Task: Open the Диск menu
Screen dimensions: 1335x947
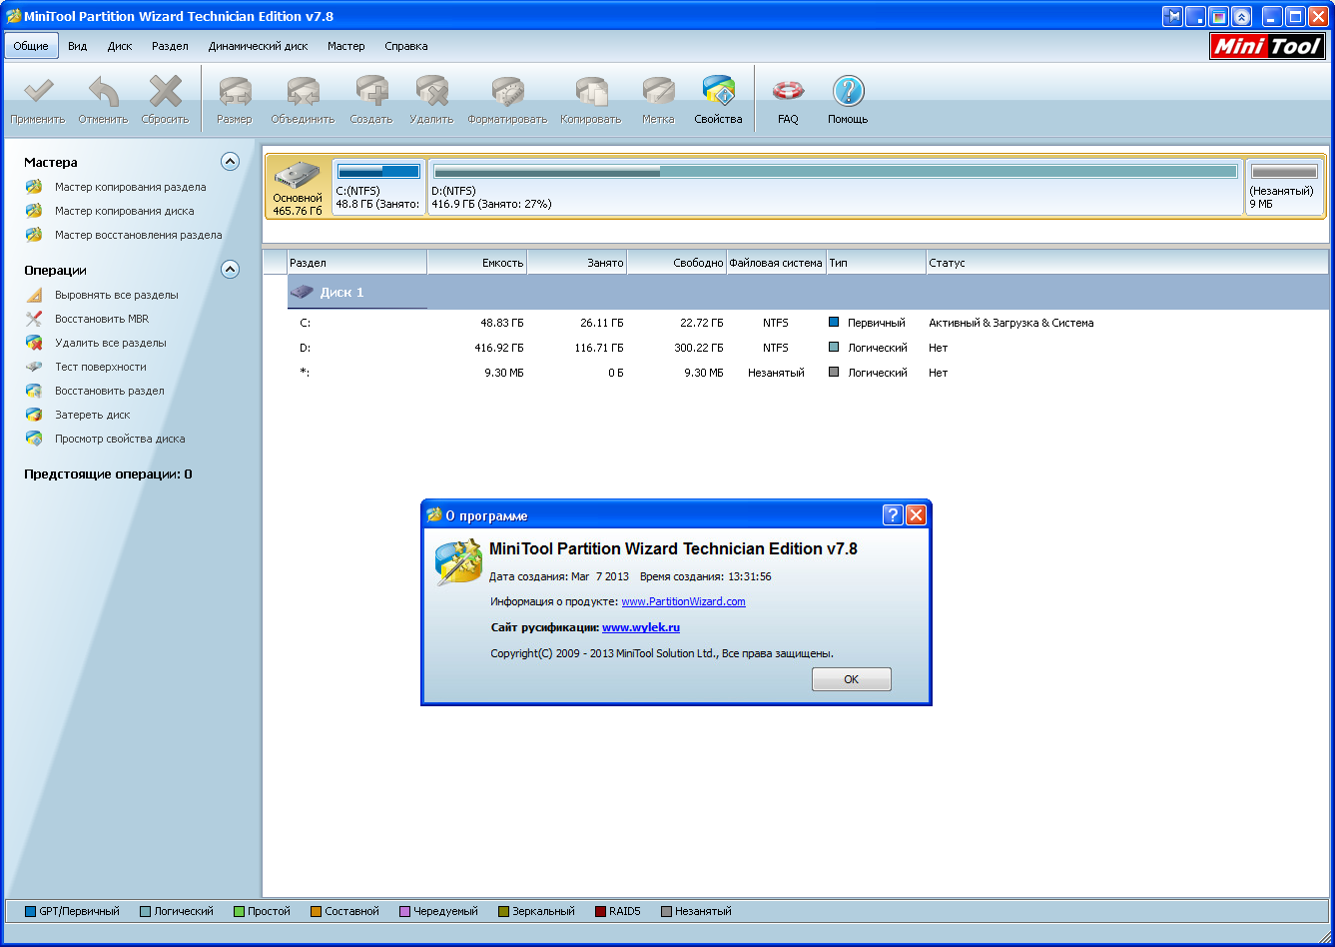Action: 120,46
